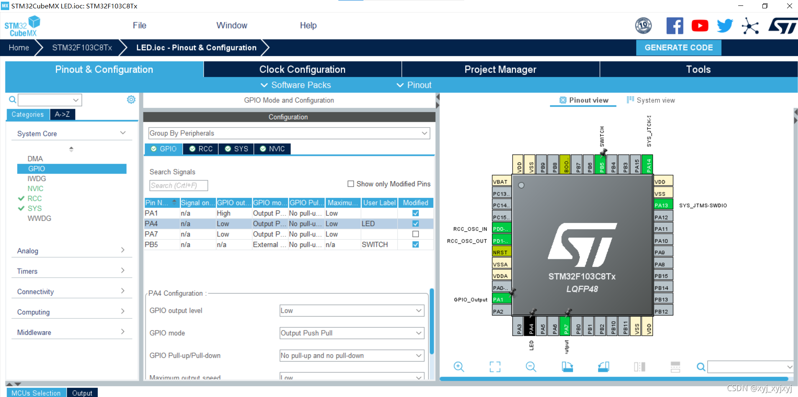Open the Window menu
The height and width of the screenshot is (397, 798).
coord(232,26)
